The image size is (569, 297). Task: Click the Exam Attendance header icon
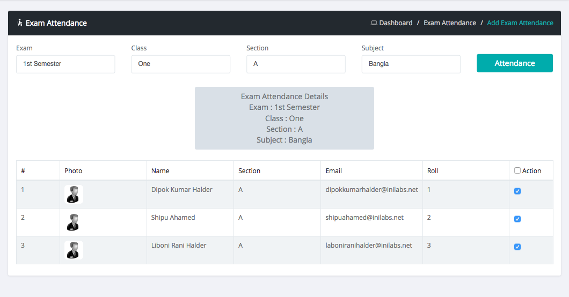click(x=20, y=23)
